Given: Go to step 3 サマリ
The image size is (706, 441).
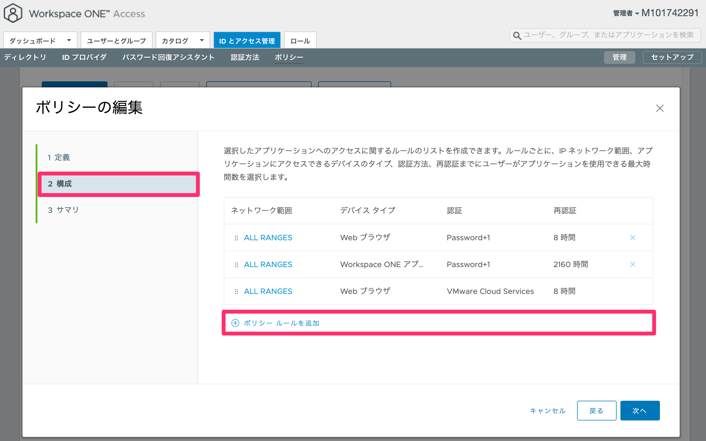Looking at the screenshot, I should pyautogui.click(x=63, y=210).
